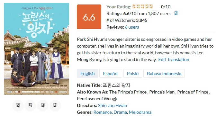Select the English synopsis language tab

pos(87,74)
